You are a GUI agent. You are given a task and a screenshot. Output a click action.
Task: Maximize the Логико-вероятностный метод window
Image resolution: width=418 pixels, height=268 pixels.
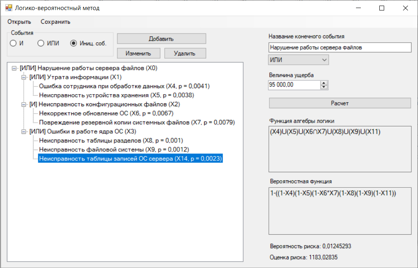click(382, 8)
